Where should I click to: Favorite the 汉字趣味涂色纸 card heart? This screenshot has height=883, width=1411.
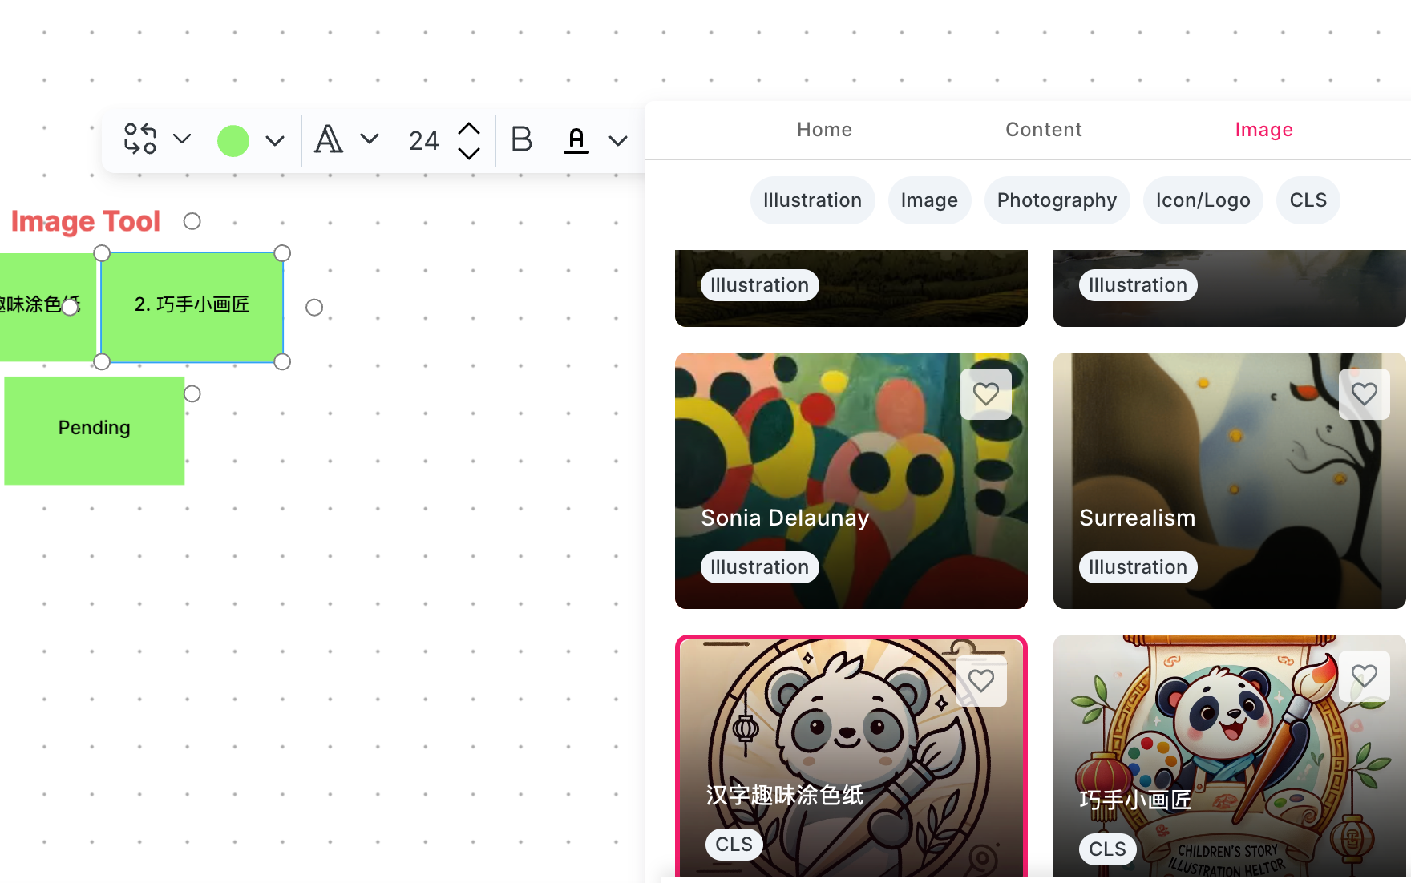tap(981, 681)
